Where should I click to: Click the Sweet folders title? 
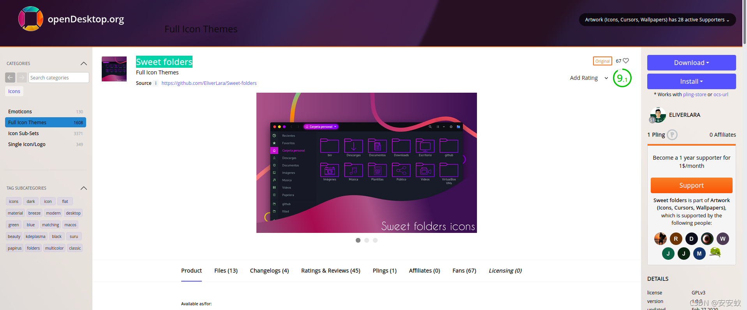click(x=164, y=62)
